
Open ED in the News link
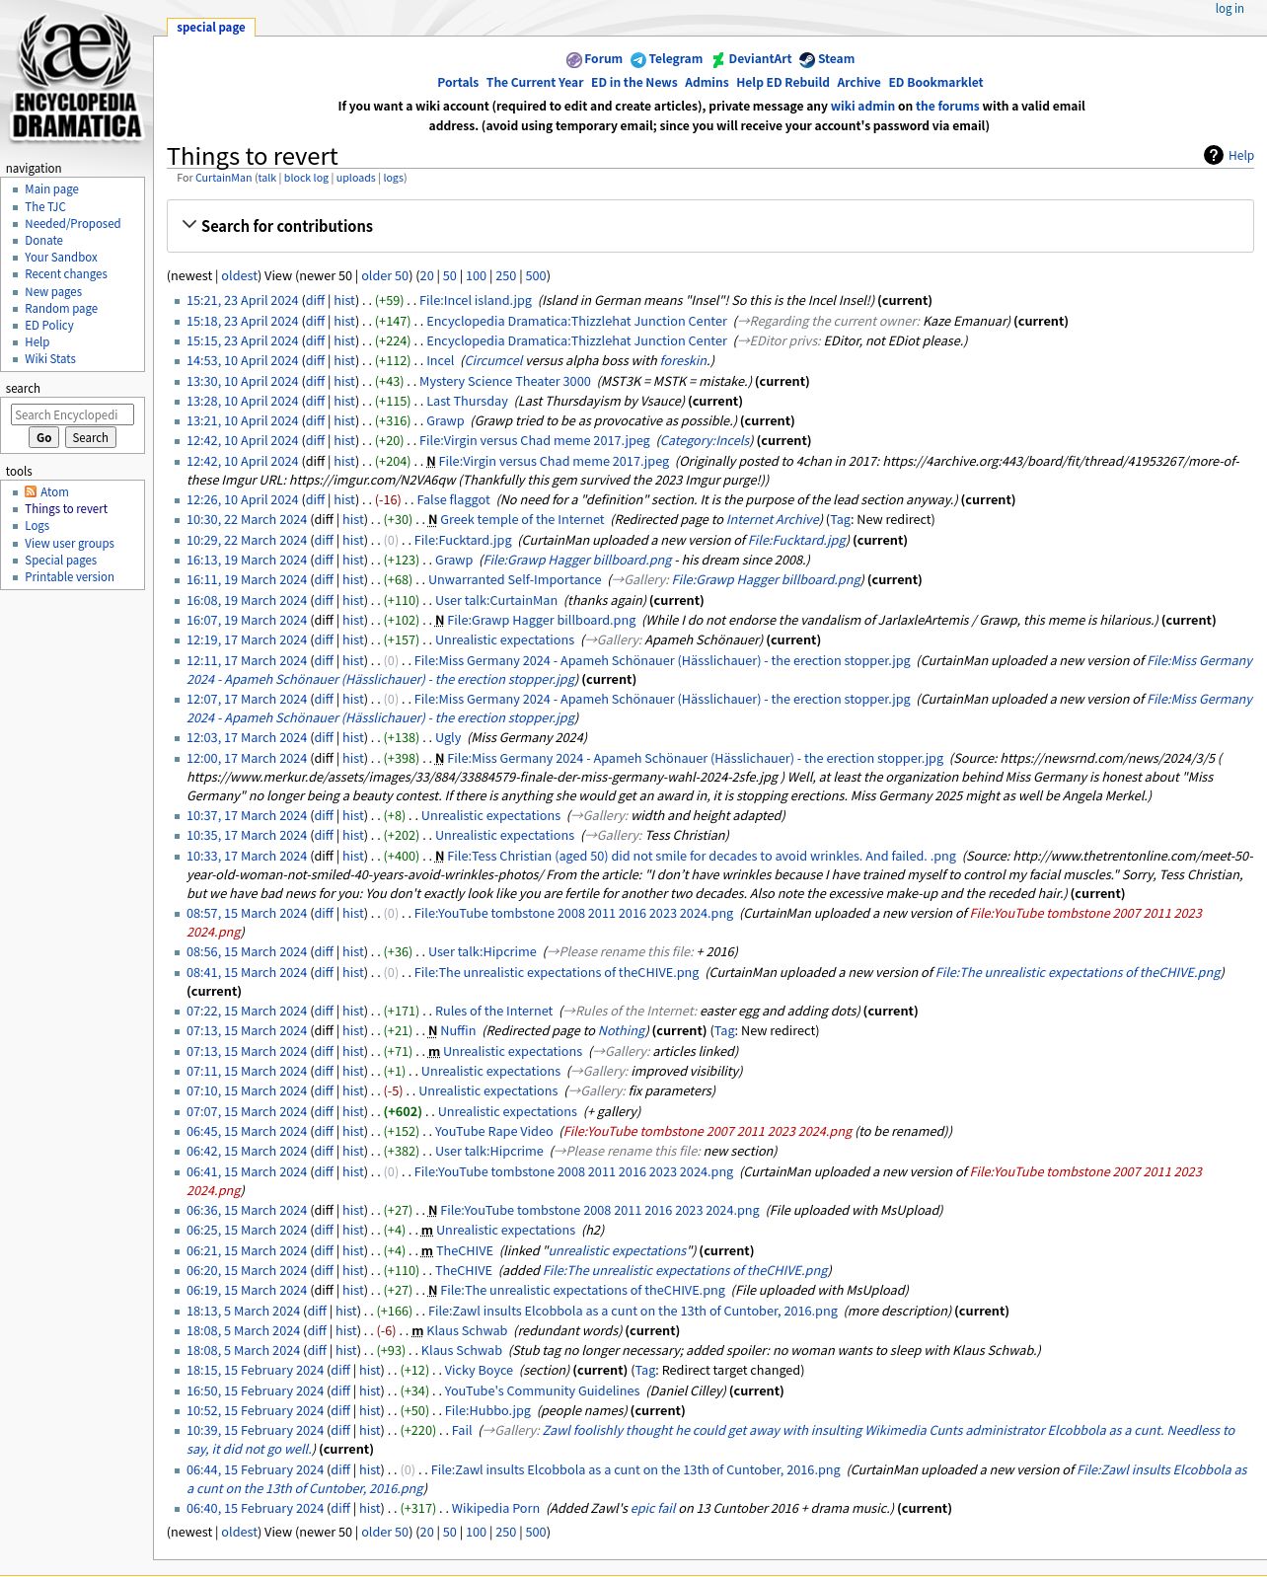tap(634, 83)
